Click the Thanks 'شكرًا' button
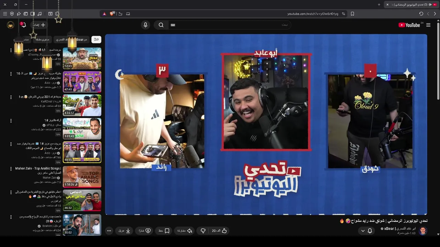The image size is (440, 247). (145, 231)
